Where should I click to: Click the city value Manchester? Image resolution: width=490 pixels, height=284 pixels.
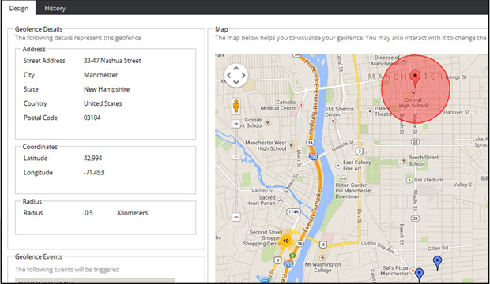[100, 75]
